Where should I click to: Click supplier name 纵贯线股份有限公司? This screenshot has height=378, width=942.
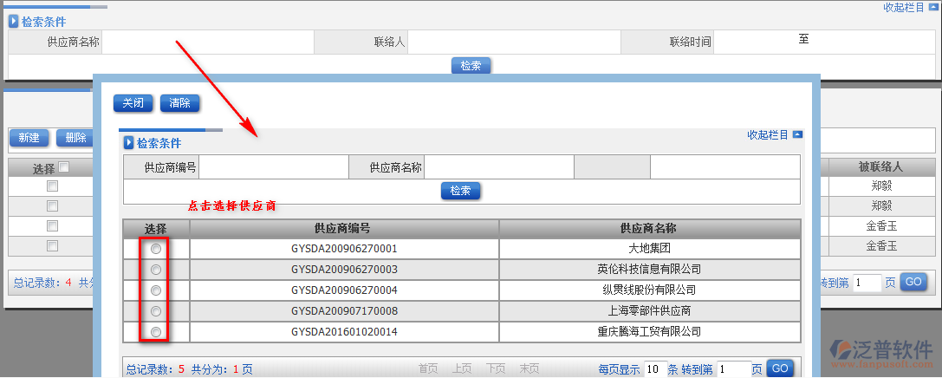(649, 290)
